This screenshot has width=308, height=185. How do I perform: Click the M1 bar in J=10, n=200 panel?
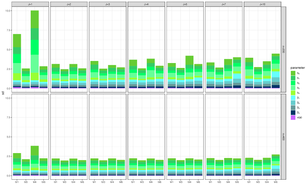(249, 73)
